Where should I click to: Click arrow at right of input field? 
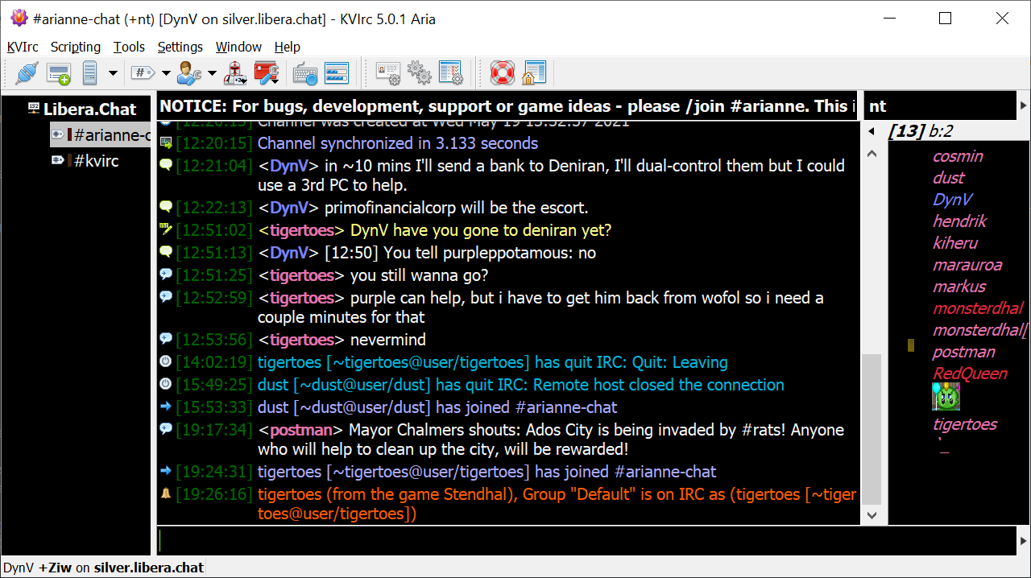[x=1024, y=540]
